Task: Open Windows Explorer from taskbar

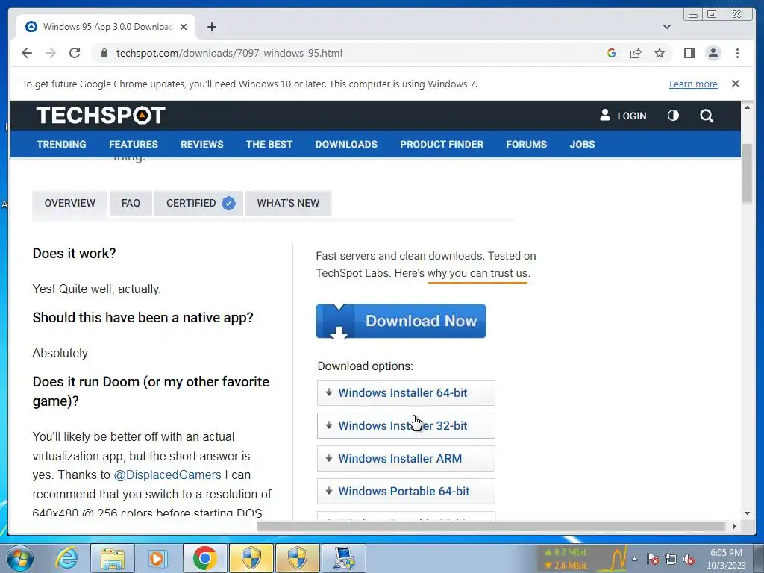Action: pos(113,558)
